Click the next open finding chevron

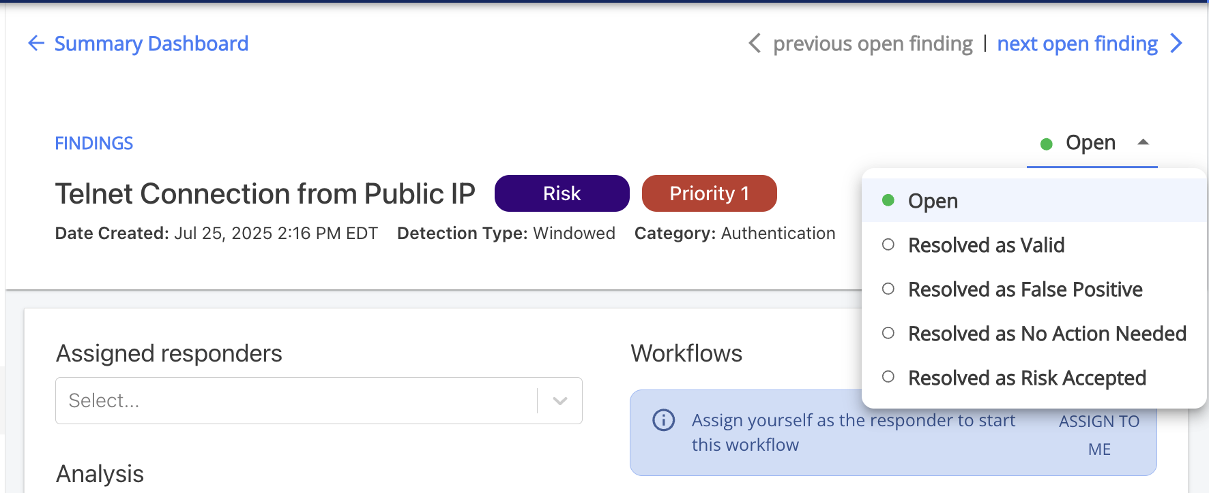tap(1176, 44)
